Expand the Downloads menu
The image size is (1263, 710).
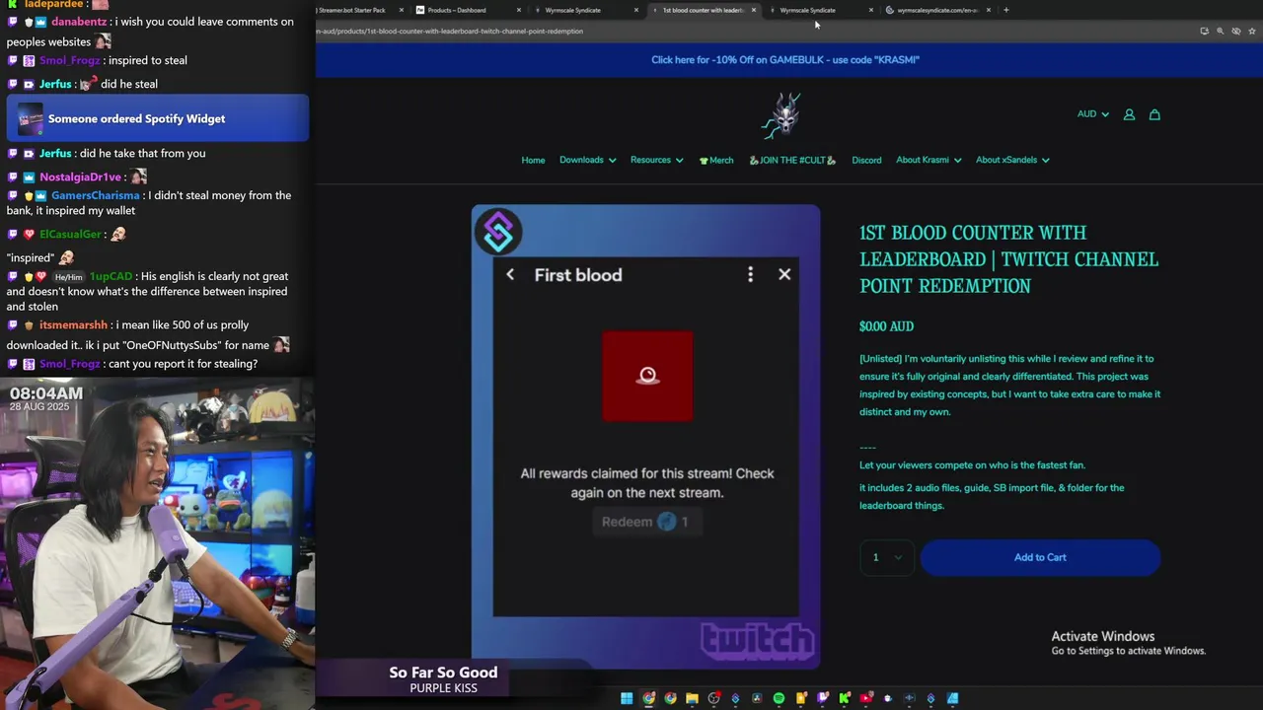pos(587,160)
